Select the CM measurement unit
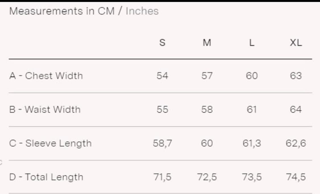Viewport: 320px width, 194px height. (106, 11)
